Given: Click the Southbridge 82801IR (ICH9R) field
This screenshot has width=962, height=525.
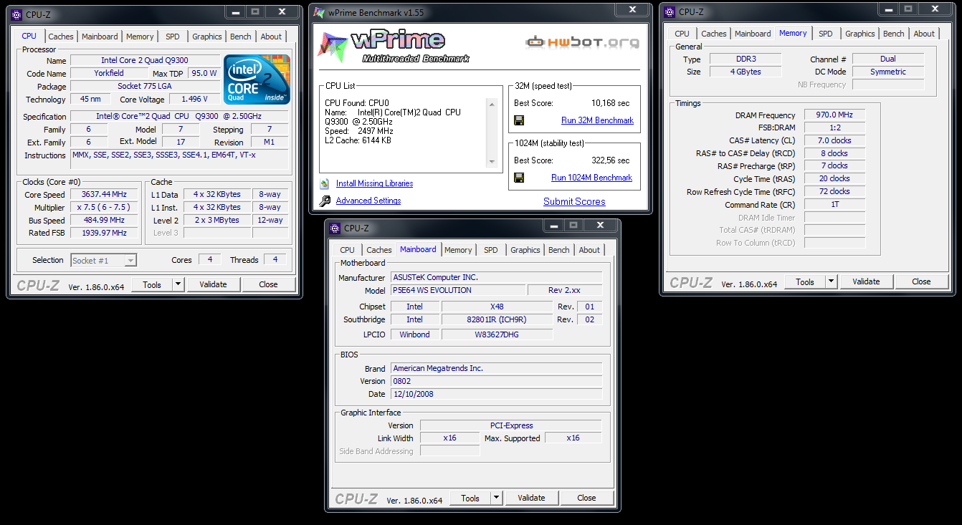Looking at the screenshot, I should pos(497,319).
